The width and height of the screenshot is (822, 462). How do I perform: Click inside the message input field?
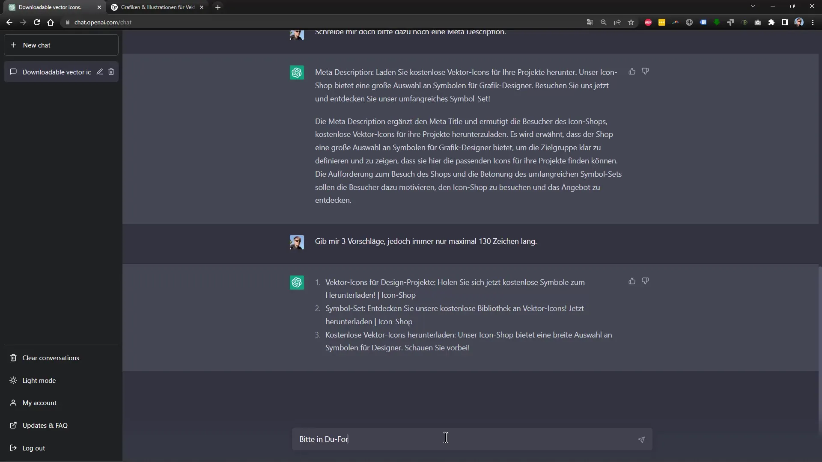point(445,439)
